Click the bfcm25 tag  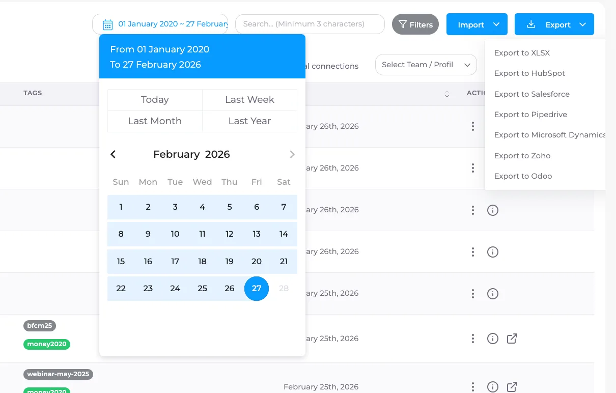[x=40, y=326]
